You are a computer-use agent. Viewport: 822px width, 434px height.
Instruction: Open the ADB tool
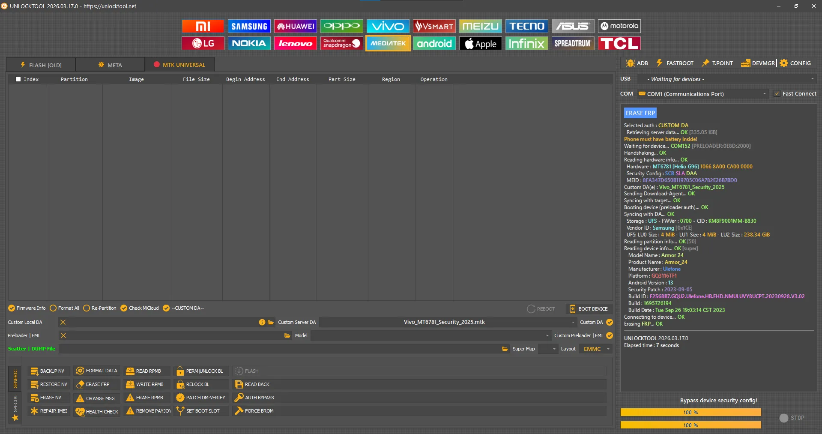(637, 63)
